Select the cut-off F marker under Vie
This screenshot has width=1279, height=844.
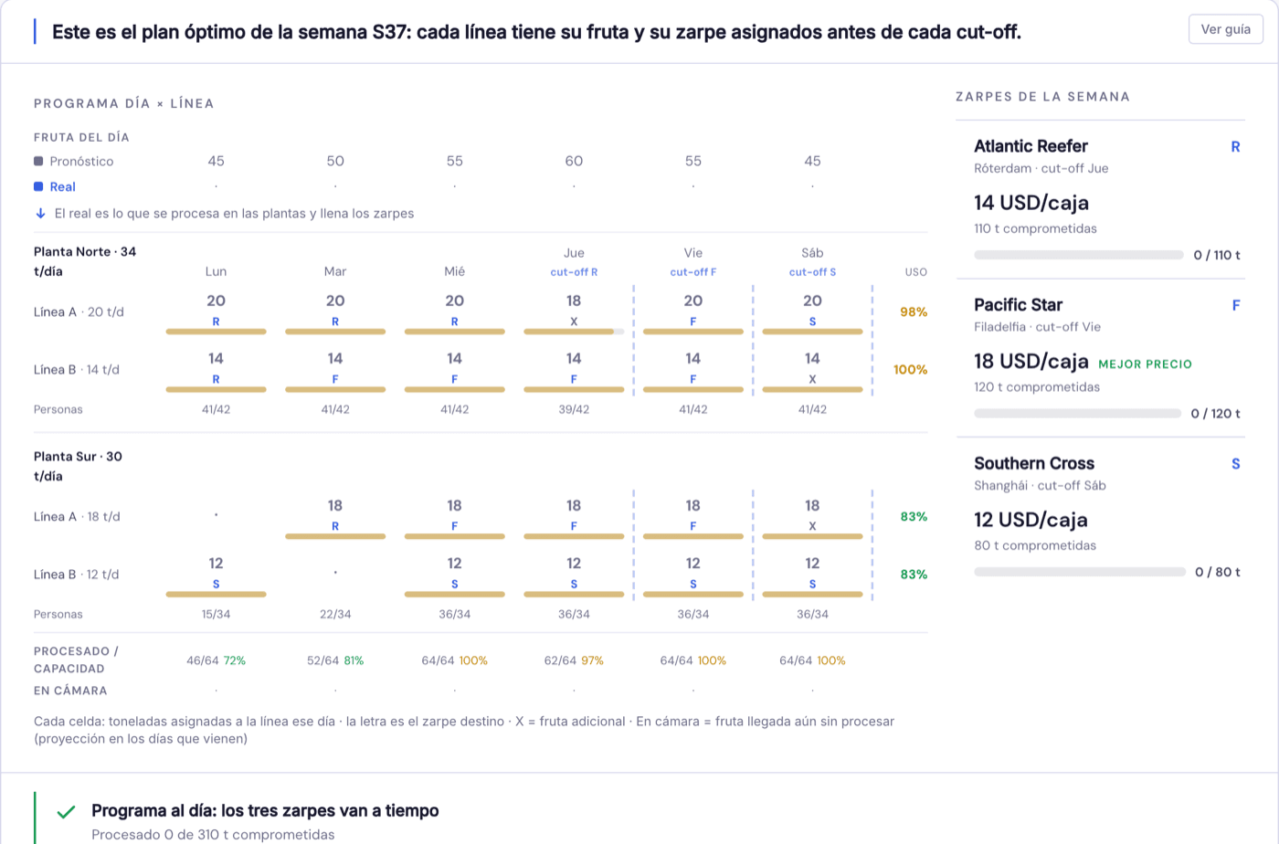point(693,272)
